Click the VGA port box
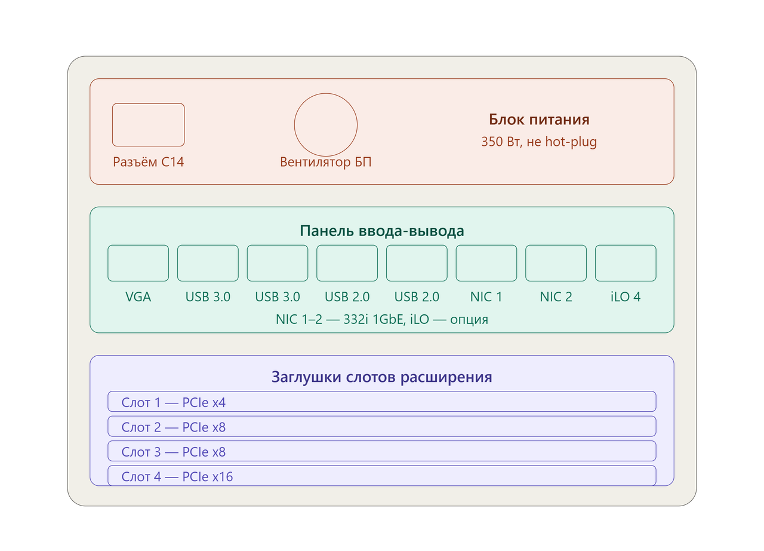764x551 pixels. (138, 263)
